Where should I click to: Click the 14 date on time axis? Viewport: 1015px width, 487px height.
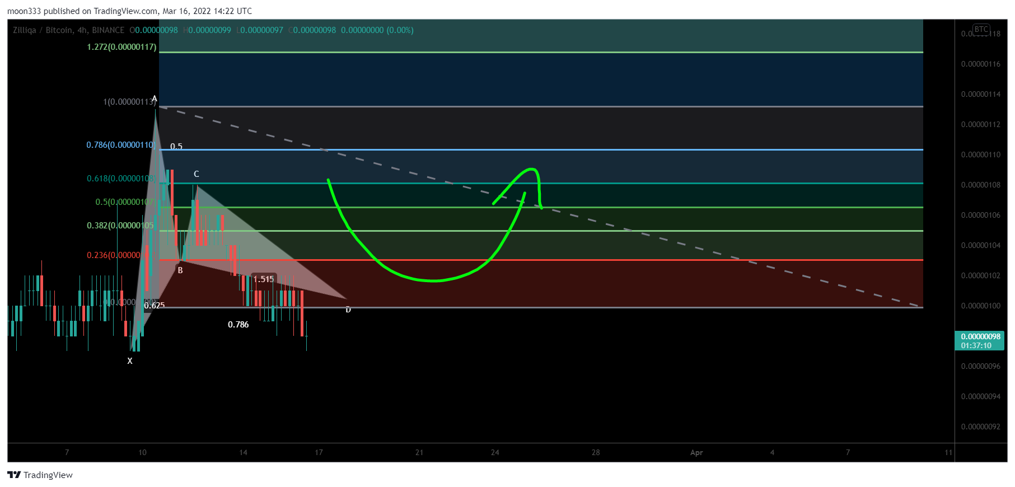[x=243, y=452]
